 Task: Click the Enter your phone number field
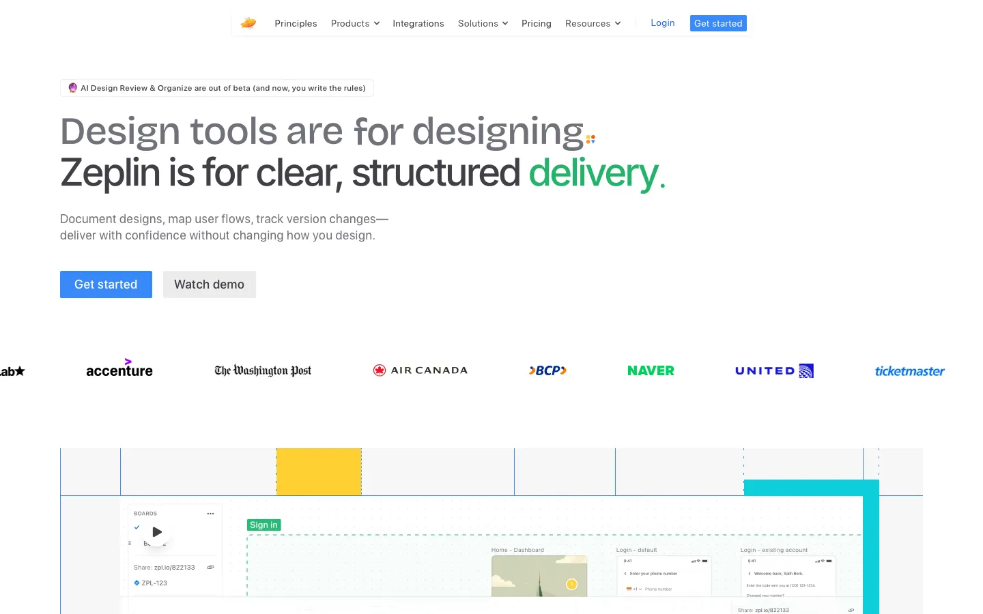(x=653, y=574)
